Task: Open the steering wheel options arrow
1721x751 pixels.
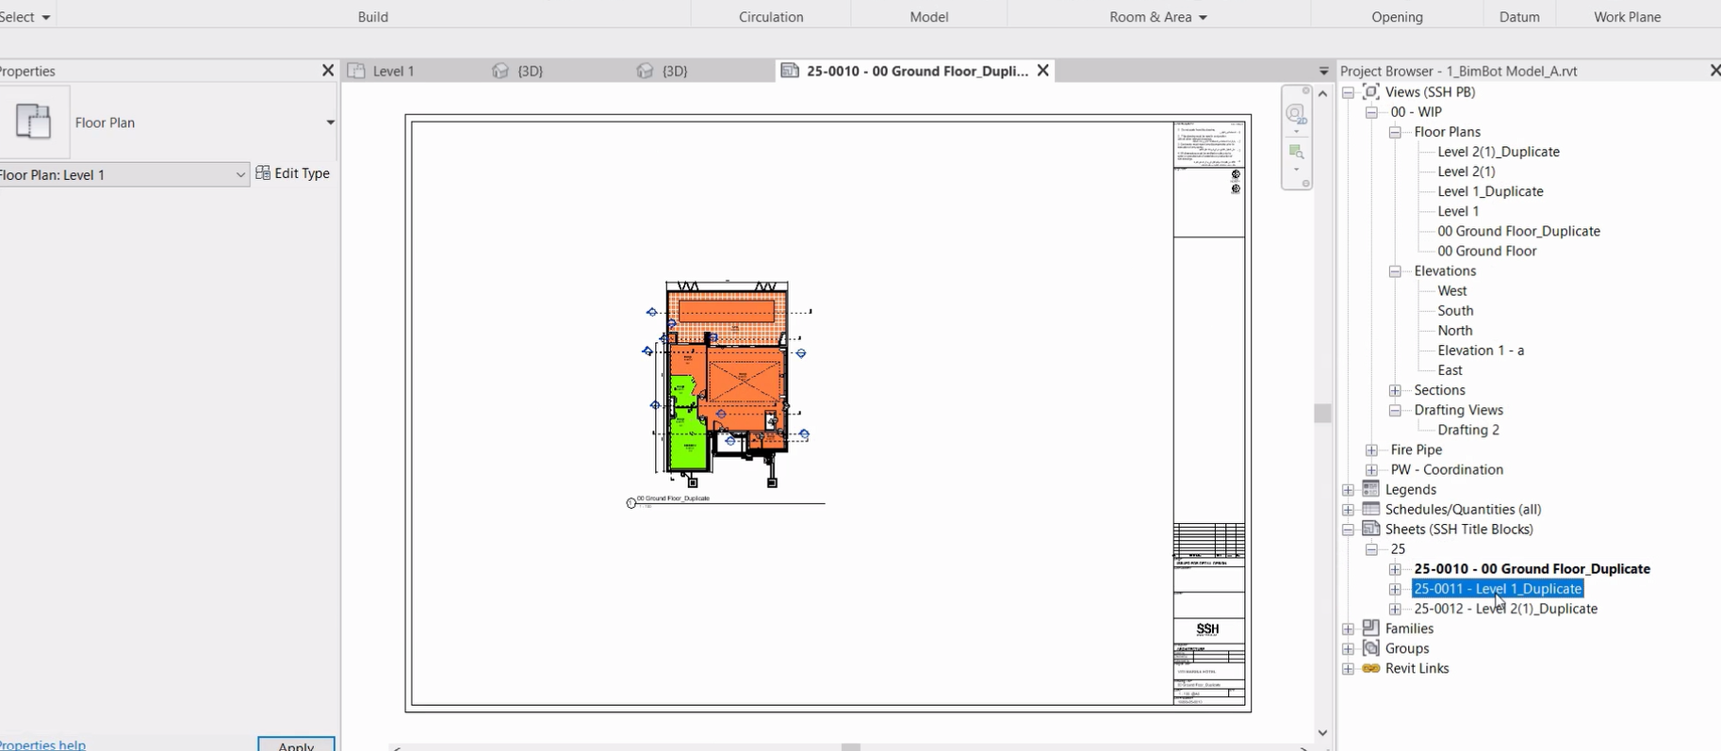Action: pos(1296,132)
